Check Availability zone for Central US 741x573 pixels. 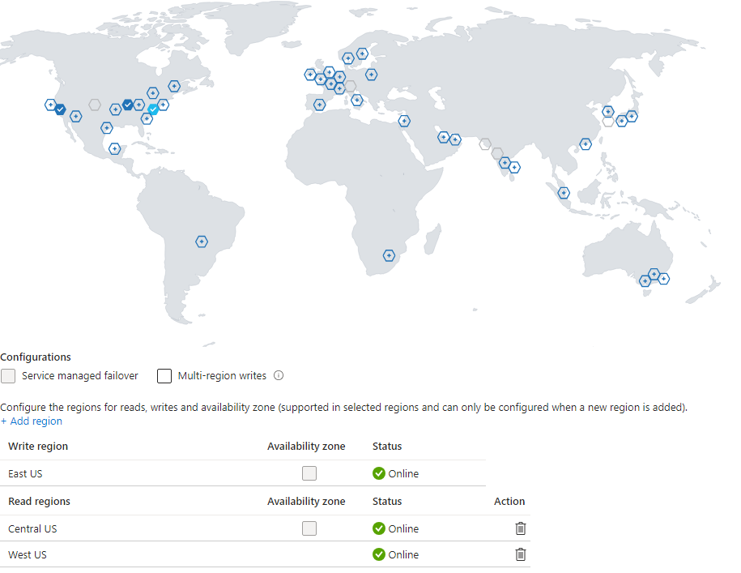coord(309,528)
